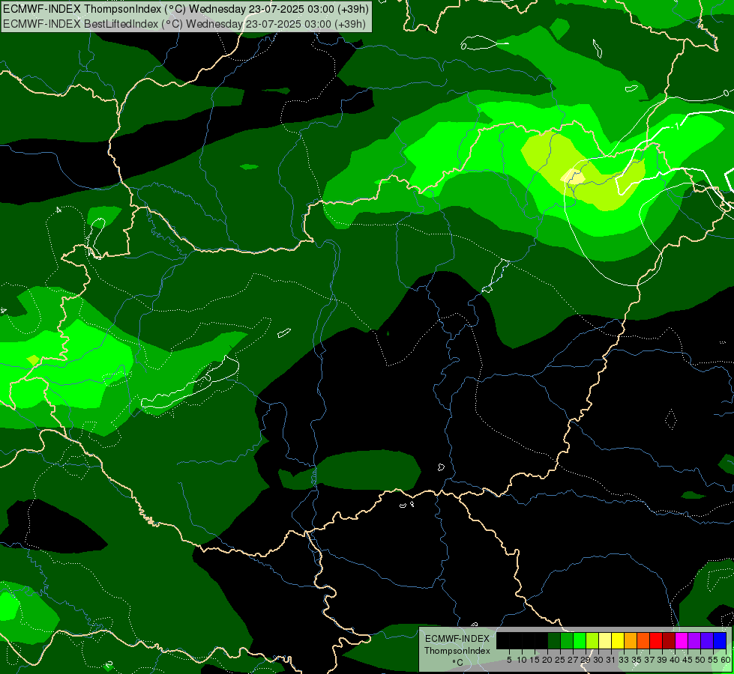
Task: Select the orange 33–35 legend swatch
Action: (631, 640)
